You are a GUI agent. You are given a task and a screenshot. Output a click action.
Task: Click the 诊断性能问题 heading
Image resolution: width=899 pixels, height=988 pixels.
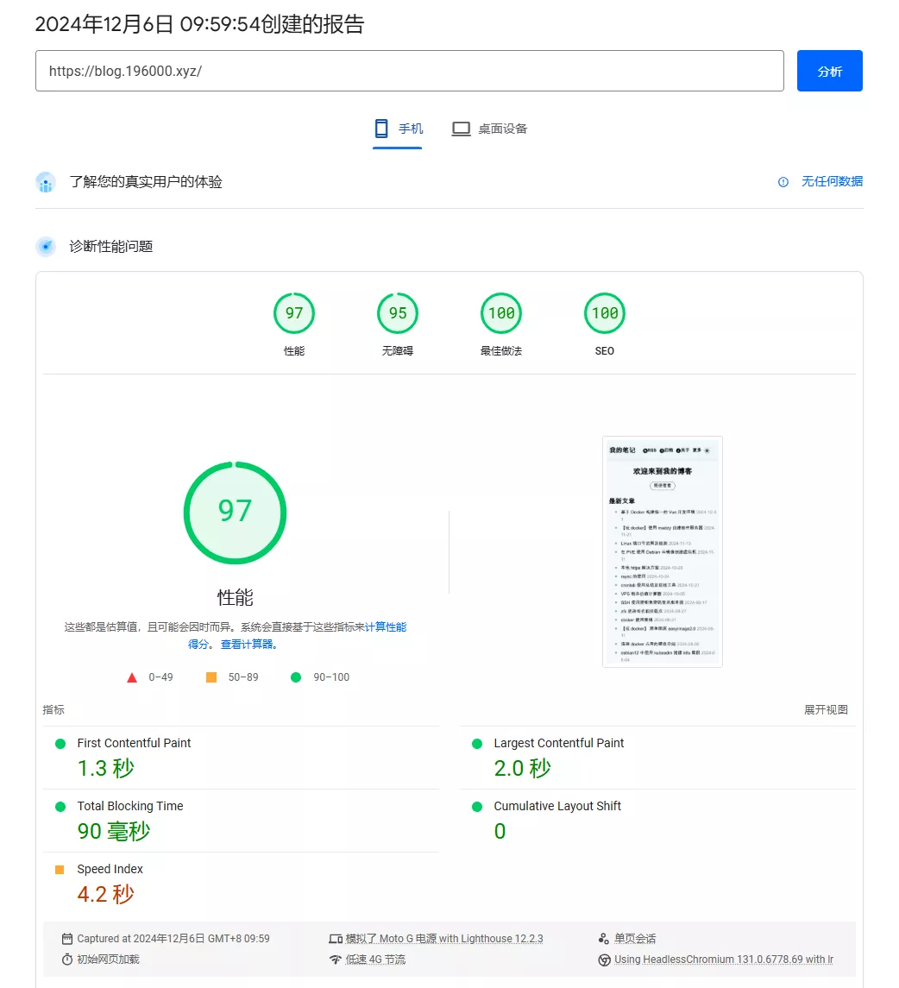click(111, 247)
